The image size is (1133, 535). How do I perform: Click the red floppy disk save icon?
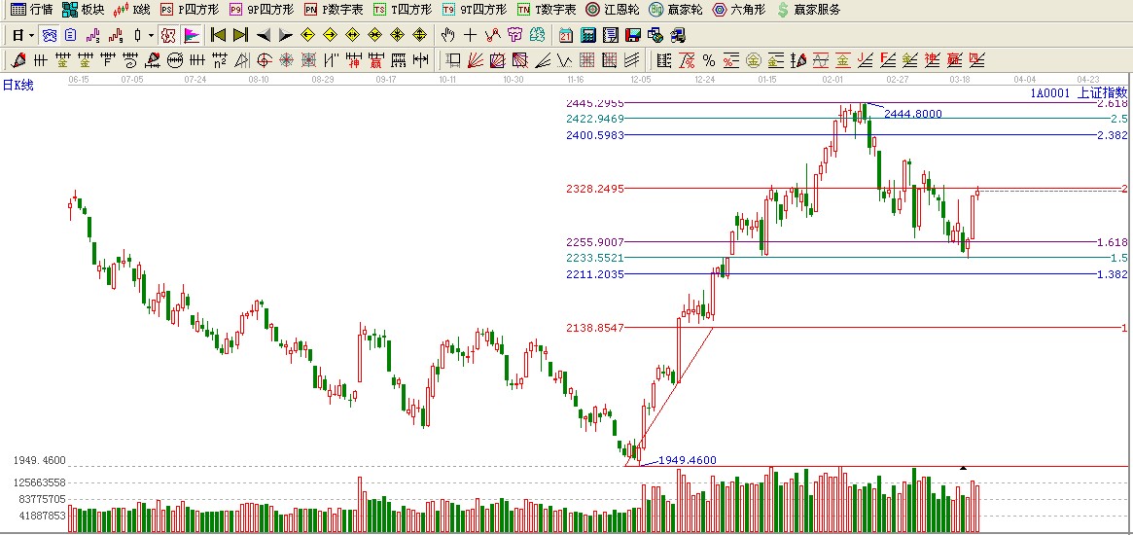(x=633, y=35)
